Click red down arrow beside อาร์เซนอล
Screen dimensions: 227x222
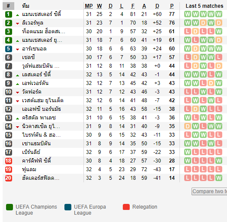(18, 50)
